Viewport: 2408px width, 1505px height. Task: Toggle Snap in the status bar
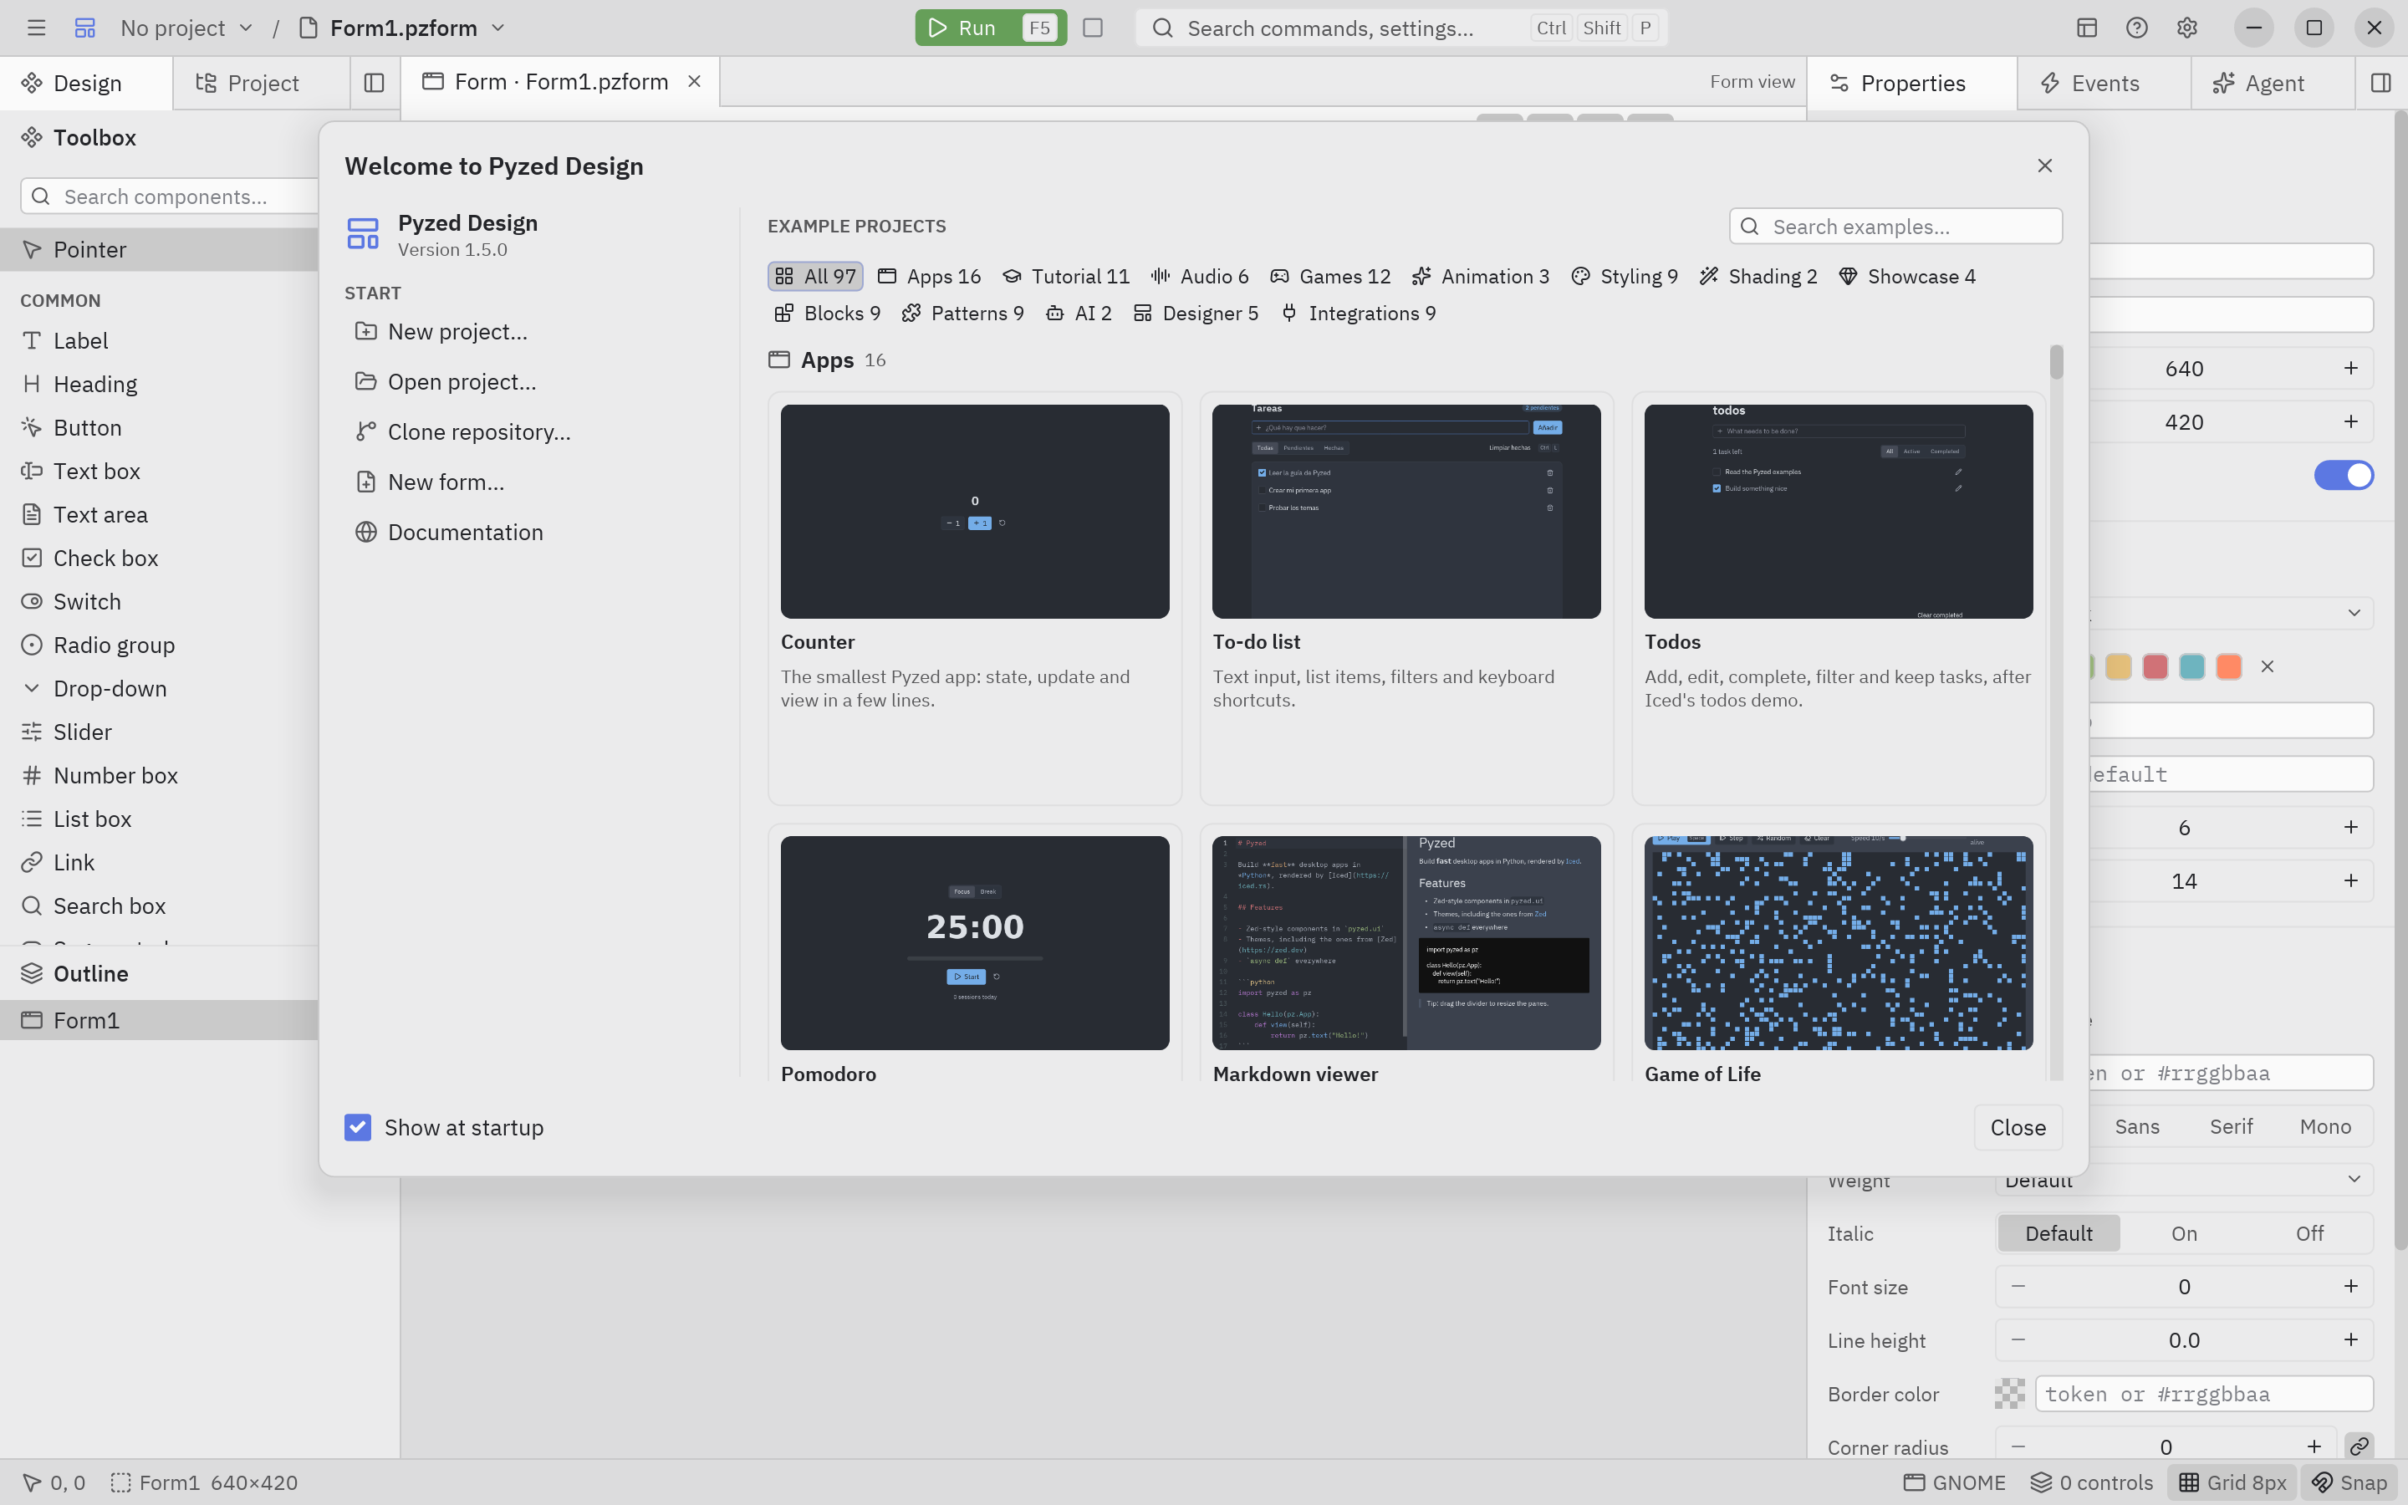coord(2349,1482)
